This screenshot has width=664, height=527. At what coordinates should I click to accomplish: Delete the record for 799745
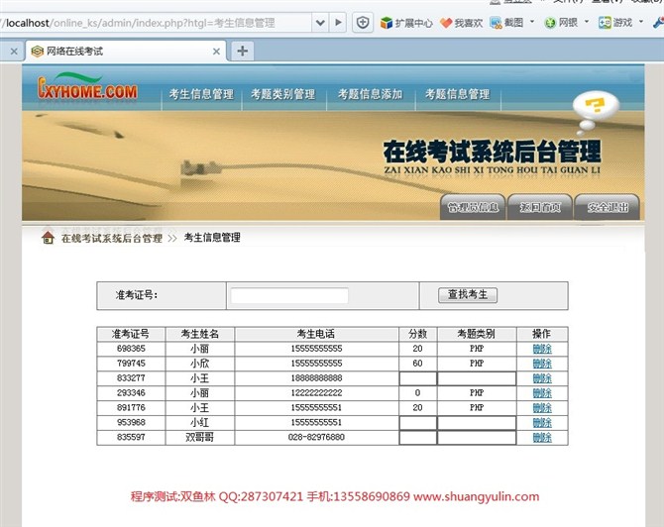point(542,364)
